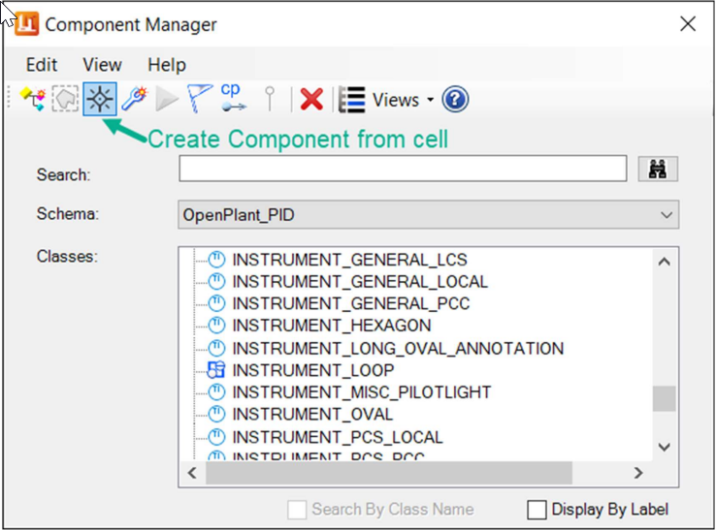Screen dimensions: 716x530
Task: Click the horizontal scroll left arrow
Action: [192, 473]
